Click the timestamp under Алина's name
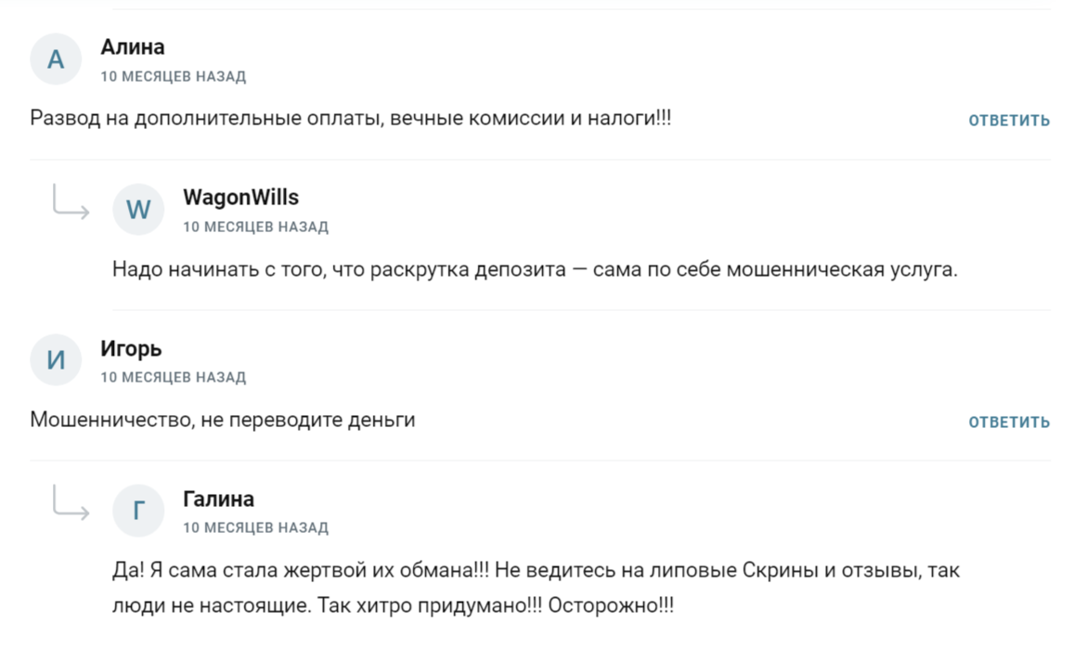This screenshot has height=662, width=1087. [173, 76]
